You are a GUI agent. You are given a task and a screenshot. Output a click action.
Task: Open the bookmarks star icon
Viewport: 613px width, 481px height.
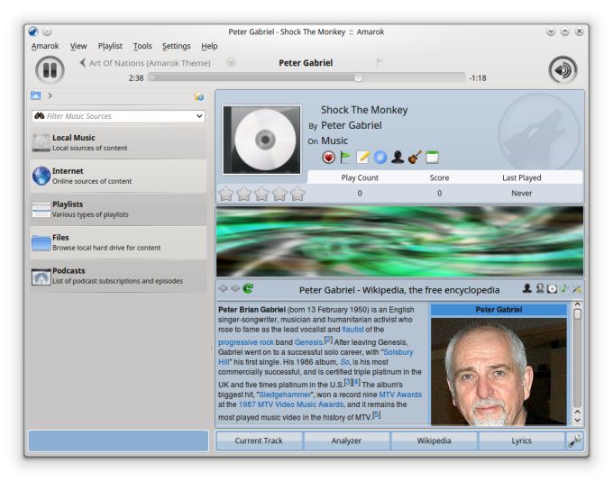198,96
